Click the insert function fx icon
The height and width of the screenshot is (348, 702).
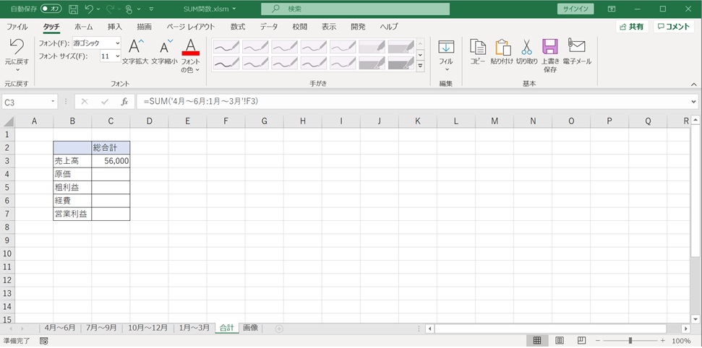(124, 102)
